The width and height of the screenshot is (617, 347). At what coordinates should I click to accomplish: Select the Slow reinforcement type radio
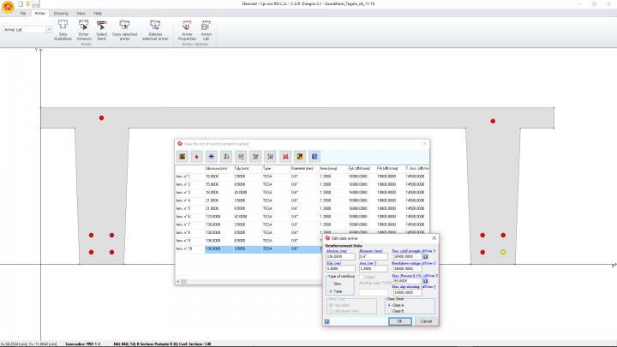[x=332, y=283]
